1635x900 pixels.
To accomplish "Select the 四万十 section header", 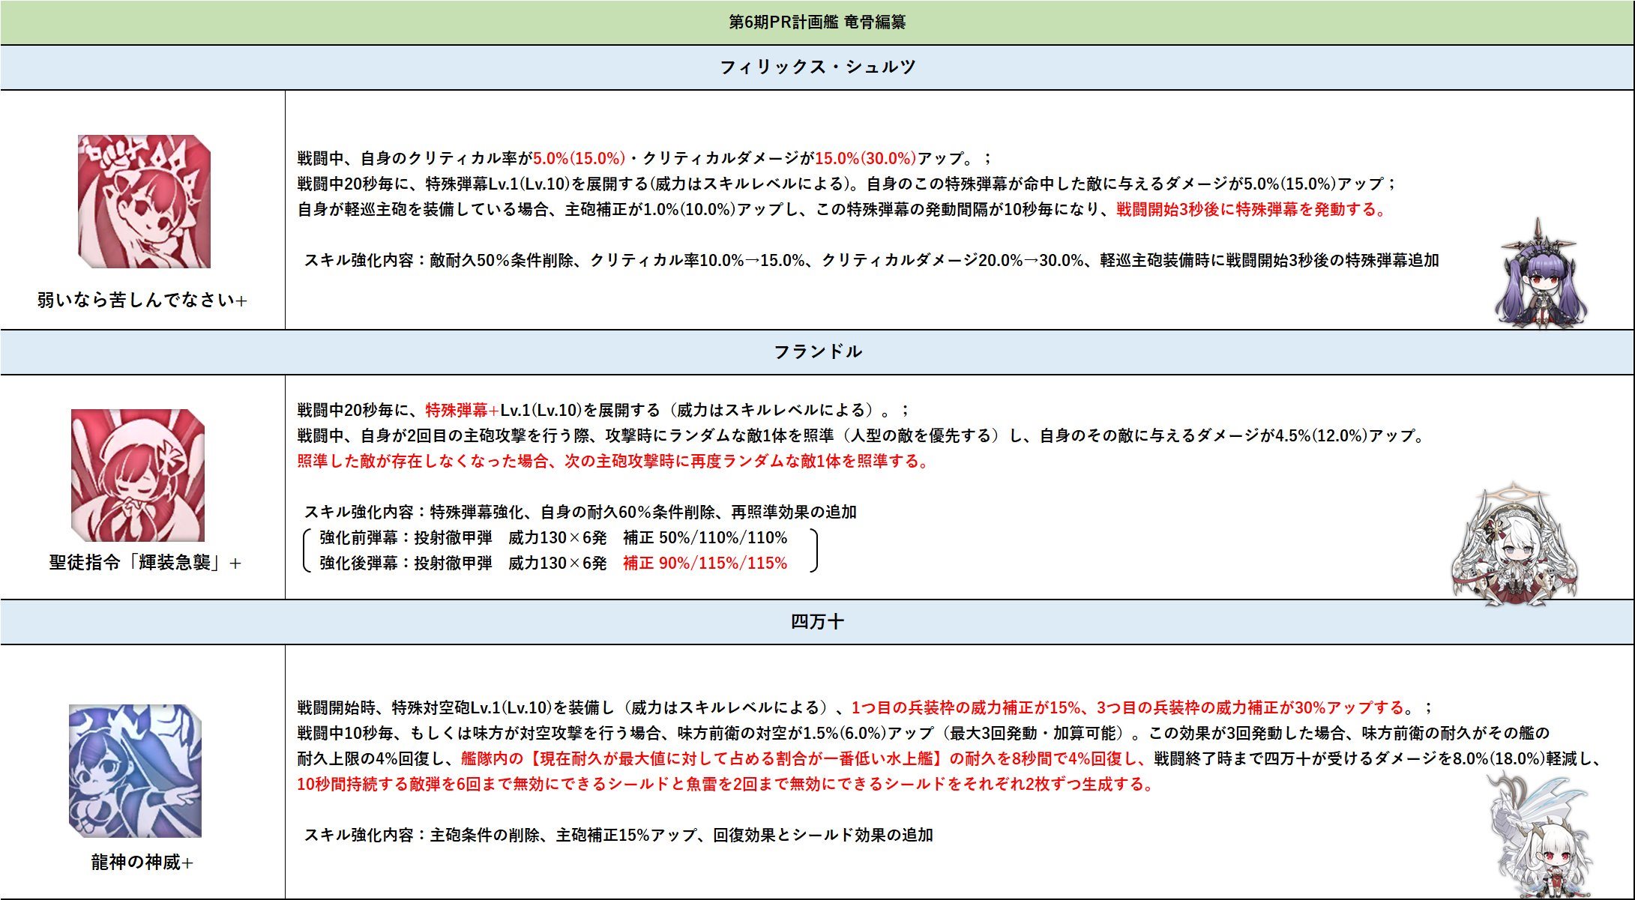I will pyautogui.click(x=817, y=621).
